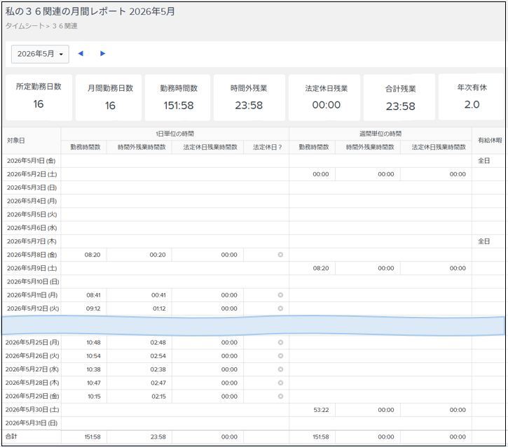Select the 2026年5月4日 (月) row date
This screenshot has height=447, width=508.
coord(32,201)
